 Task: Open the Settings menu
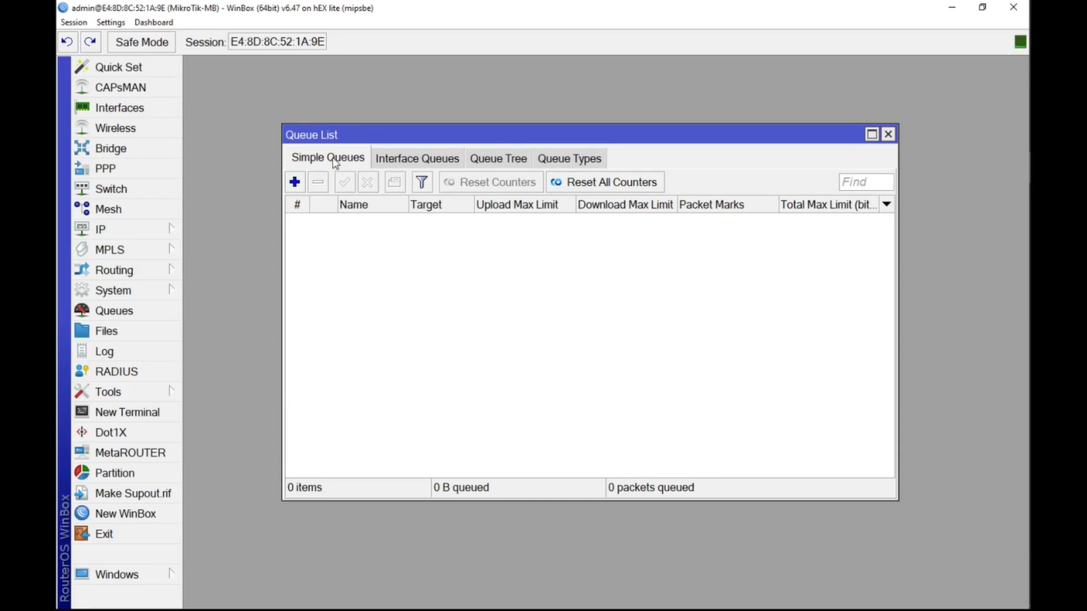pyautogui.click(x=111, y=22)
